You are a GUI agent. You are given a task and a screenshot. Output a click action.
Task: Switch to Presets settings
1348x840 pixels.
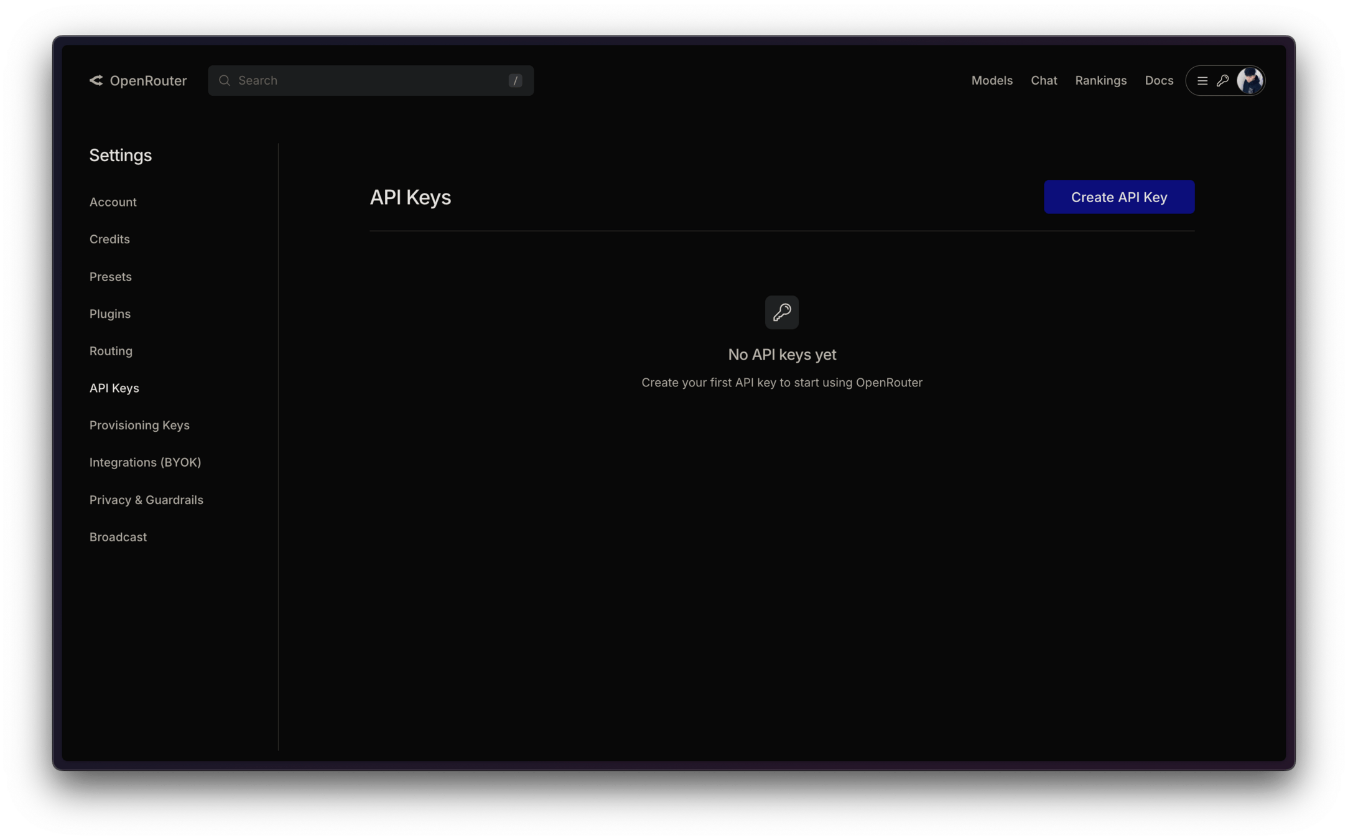110,276
